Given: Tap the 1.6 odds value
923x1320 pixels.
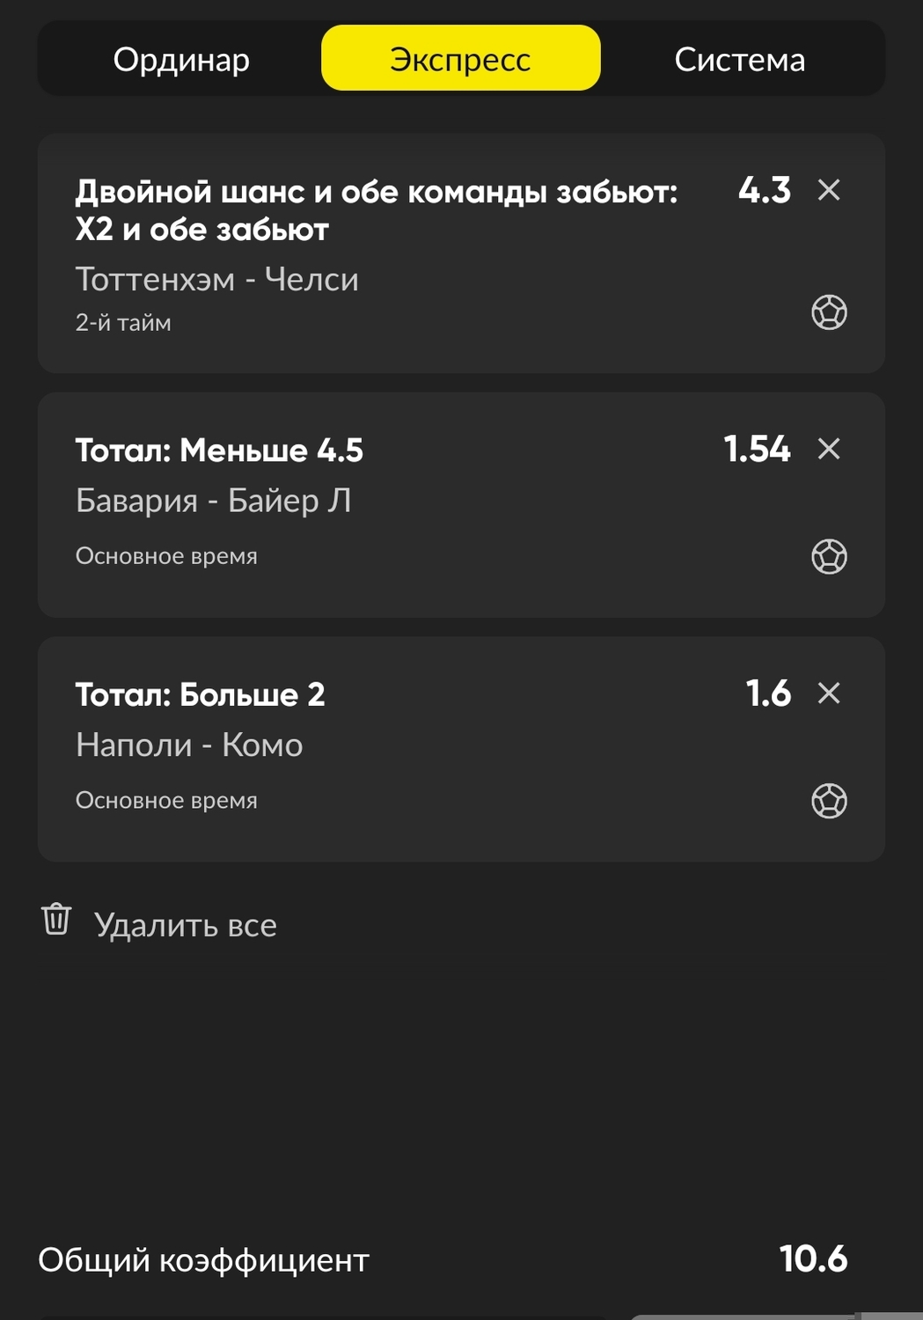Looking at the screenshot, I should pos(768,693).
